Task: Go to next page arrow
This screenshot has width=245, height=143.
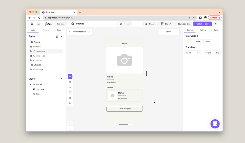Action: (89, 32)
